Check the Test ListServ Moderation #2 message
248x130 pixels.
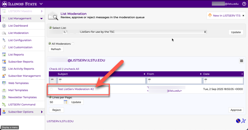[x=52, y=89]
